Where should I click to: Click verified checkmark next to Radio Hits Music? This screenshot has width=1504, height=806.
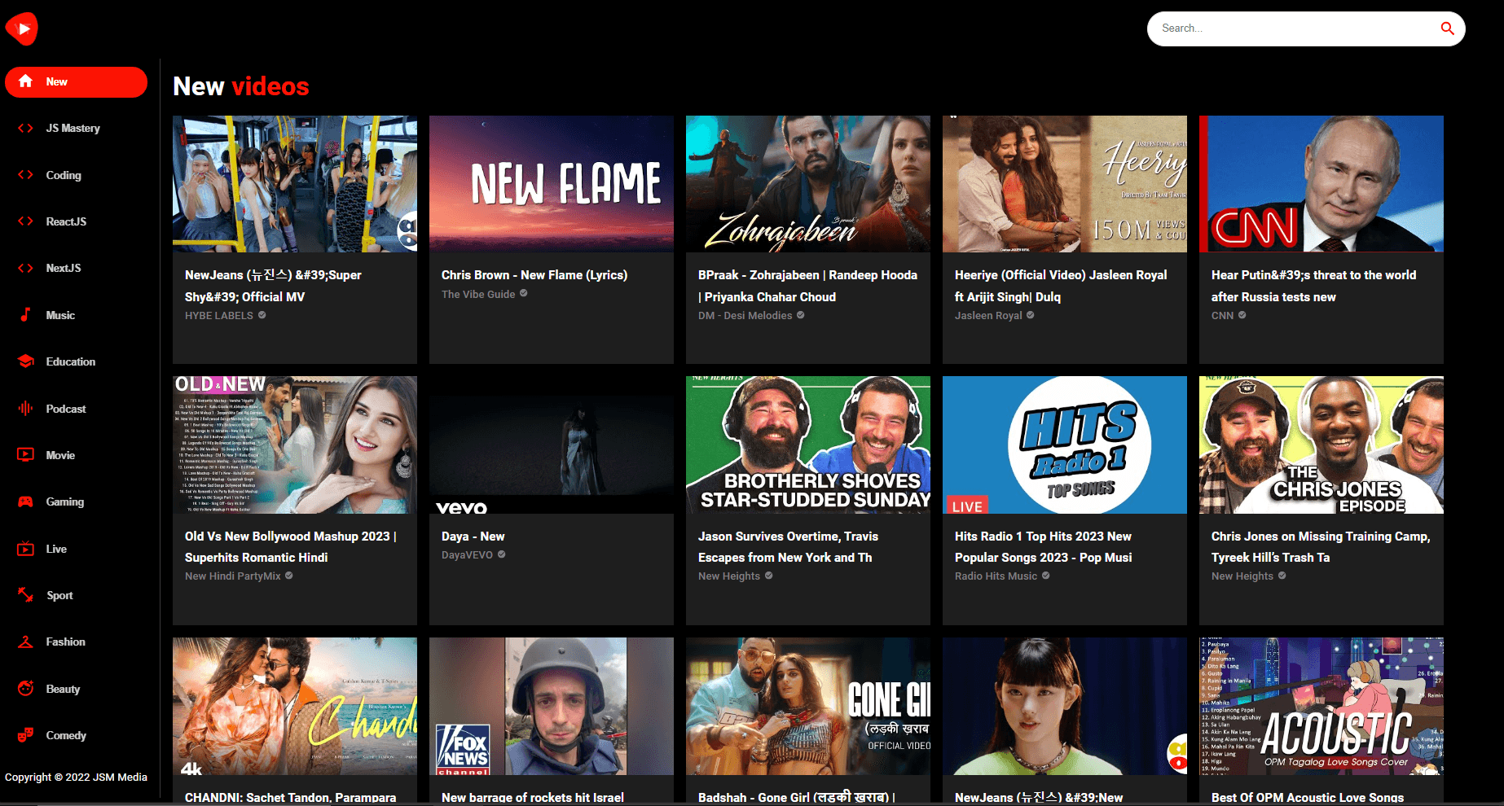pyautogui.click(x=1046, y=576)
